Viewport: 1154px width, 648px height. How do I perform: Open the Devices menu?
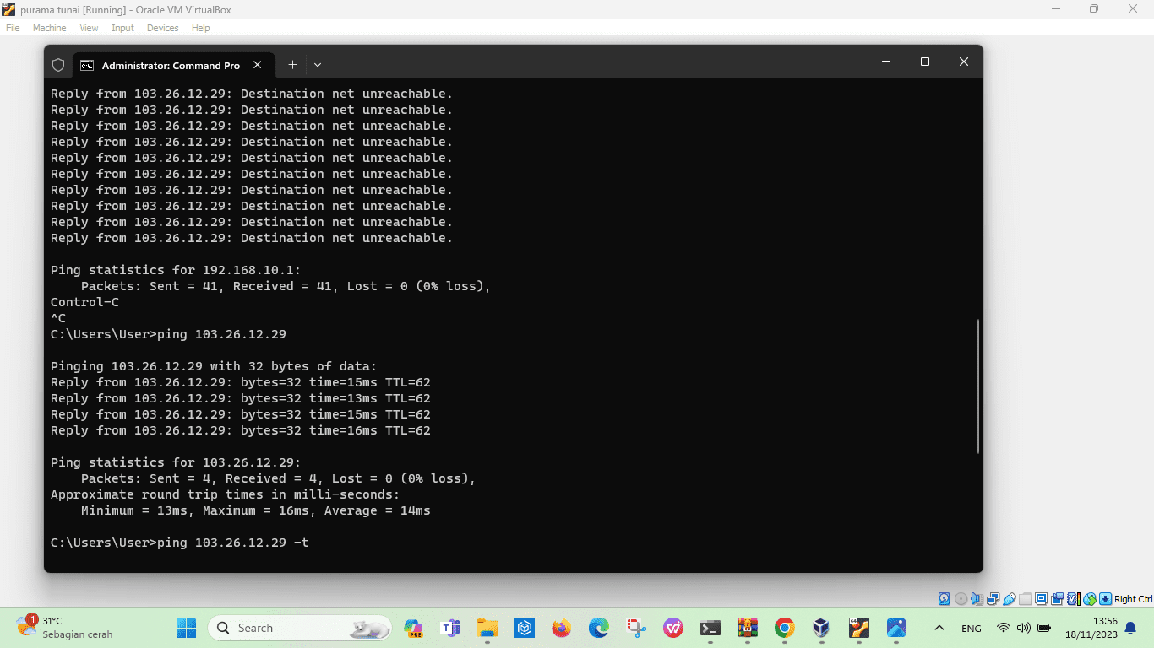[x=162, y=28]
